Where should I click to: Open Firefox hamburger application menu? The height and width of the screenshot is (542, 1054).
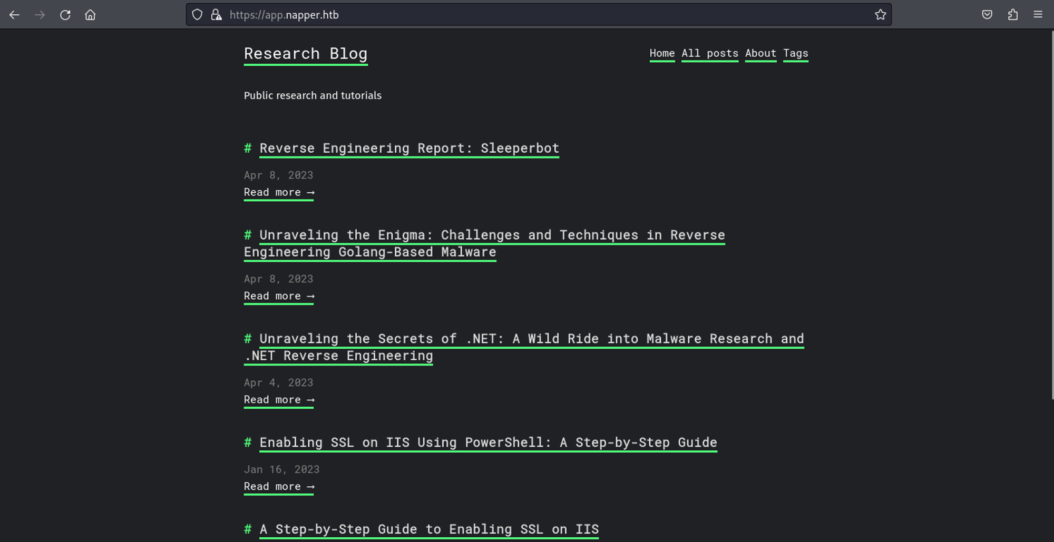(x=1038, y=15)
